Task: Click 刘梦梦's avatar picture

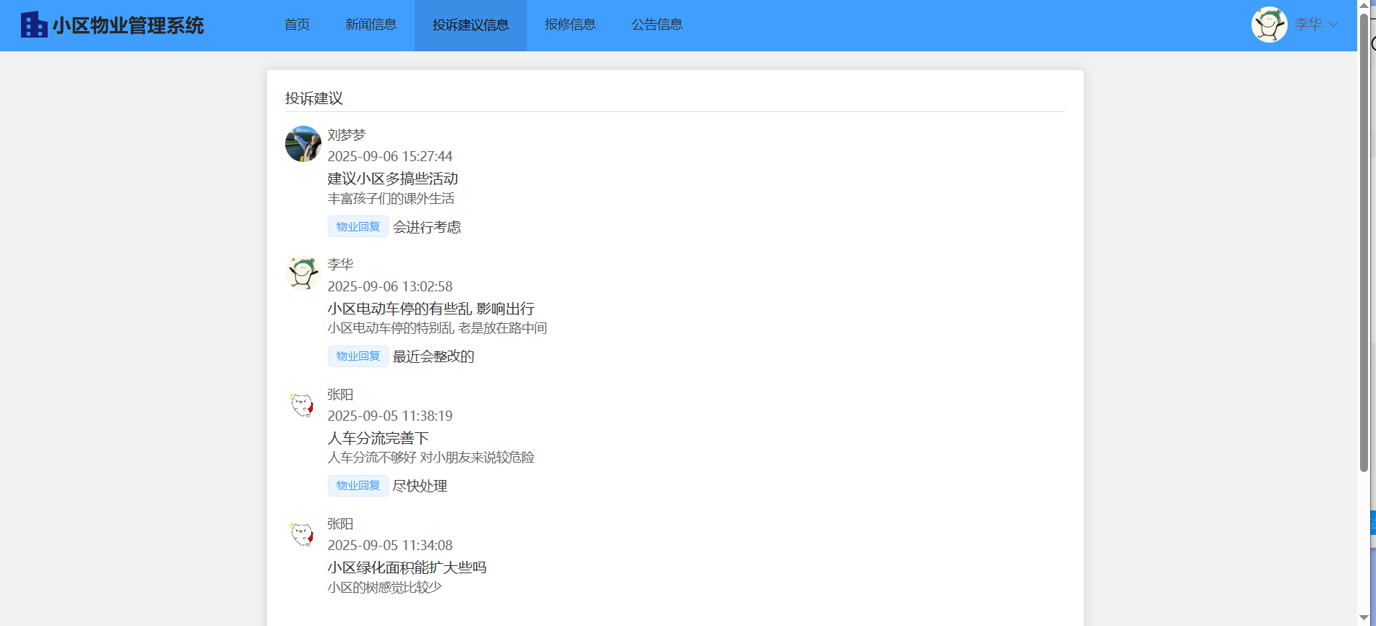Action: point(303,144)
